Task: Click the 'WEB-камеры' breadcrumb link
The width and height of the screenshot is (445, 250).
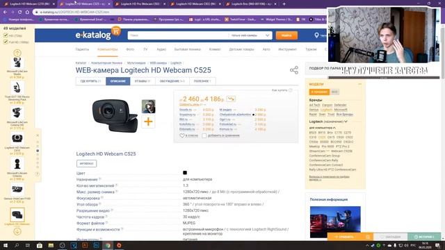Action: [x=158, y=63]
